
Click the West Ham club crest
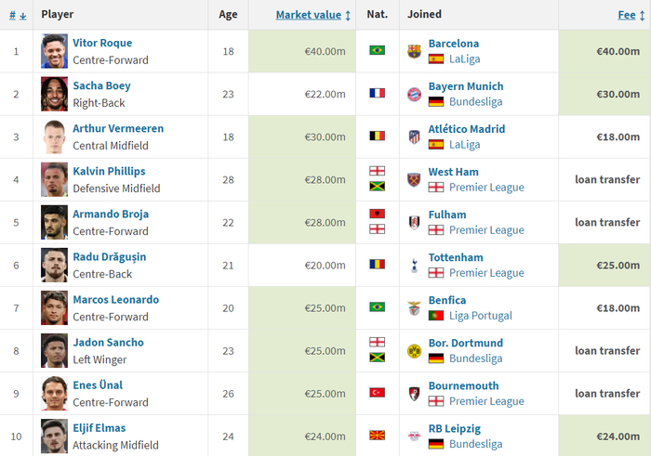tap(414, 179)
